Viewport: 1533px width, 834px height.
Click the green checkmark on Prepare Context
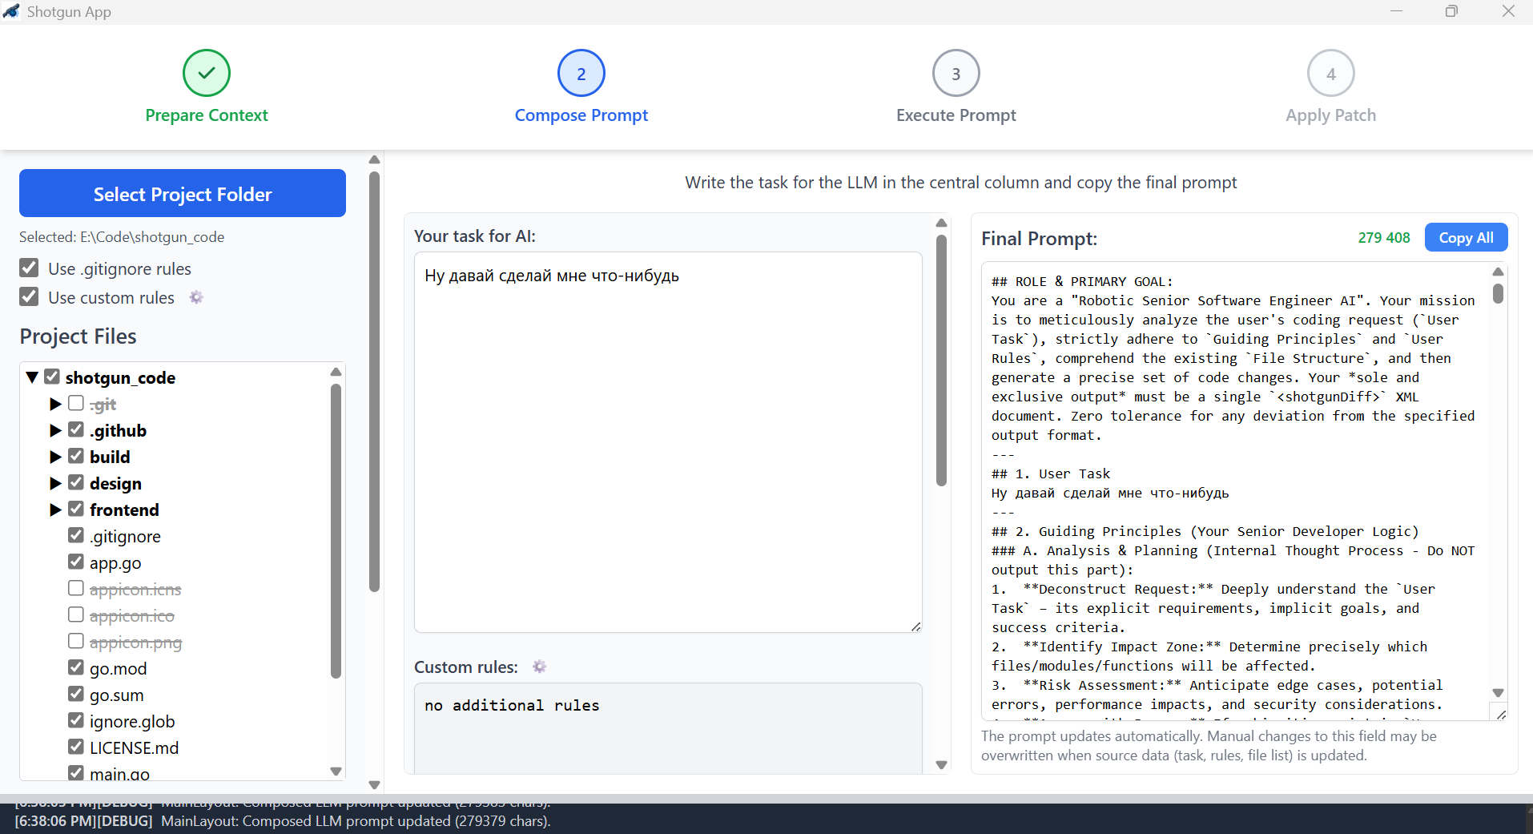pos(206,73)
